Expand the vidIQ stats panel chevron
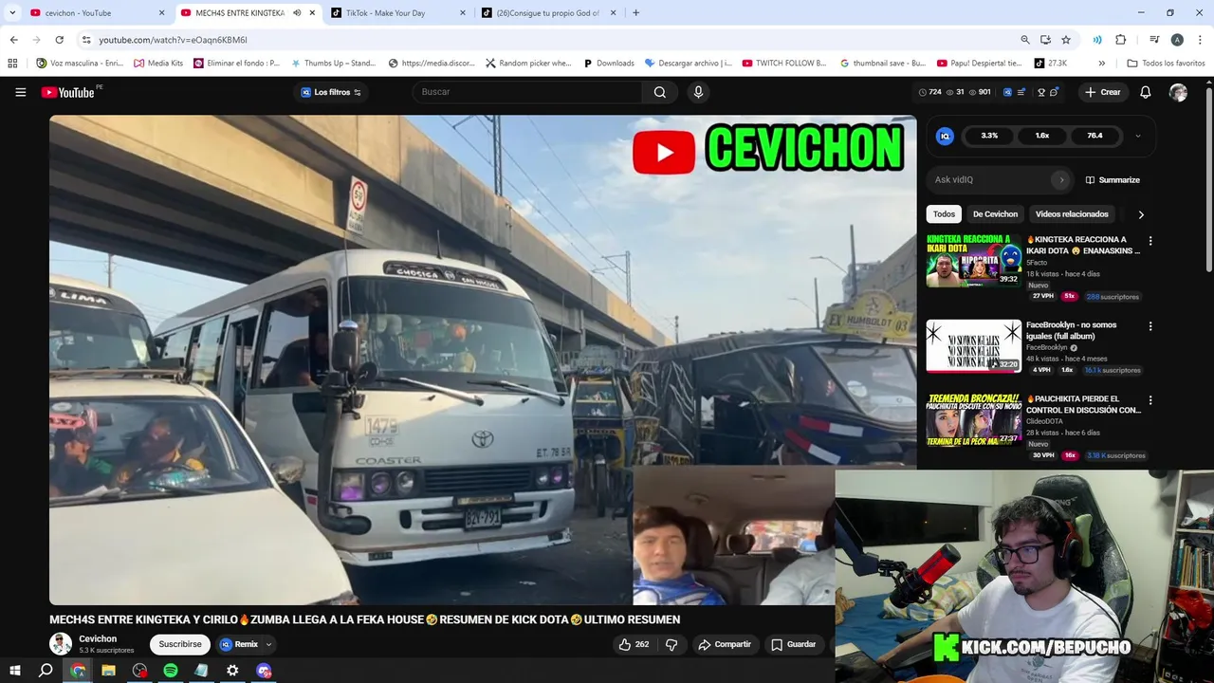 click(1138, 136)
